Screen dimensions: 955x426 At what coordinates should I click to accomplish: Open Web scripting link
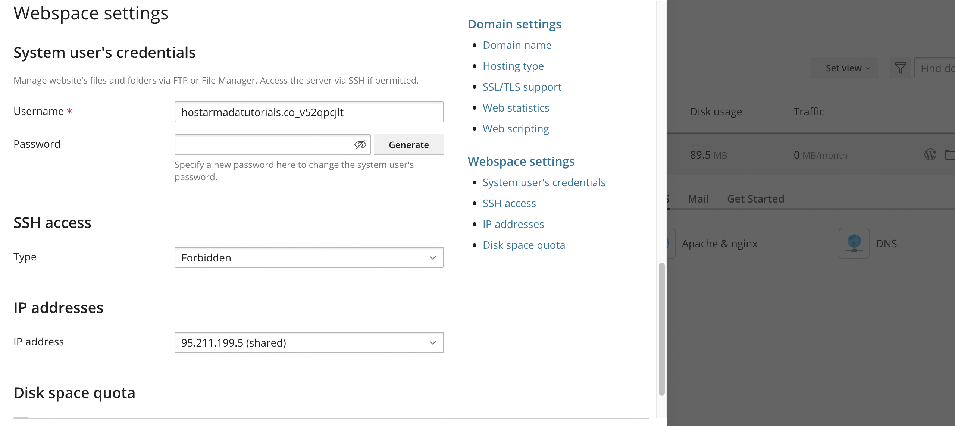point(516,129)
